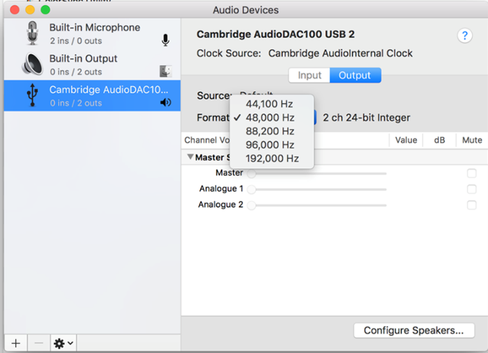Add a new device with the plus button
Screen dimensions: 488x353
[x=15, y=343]
